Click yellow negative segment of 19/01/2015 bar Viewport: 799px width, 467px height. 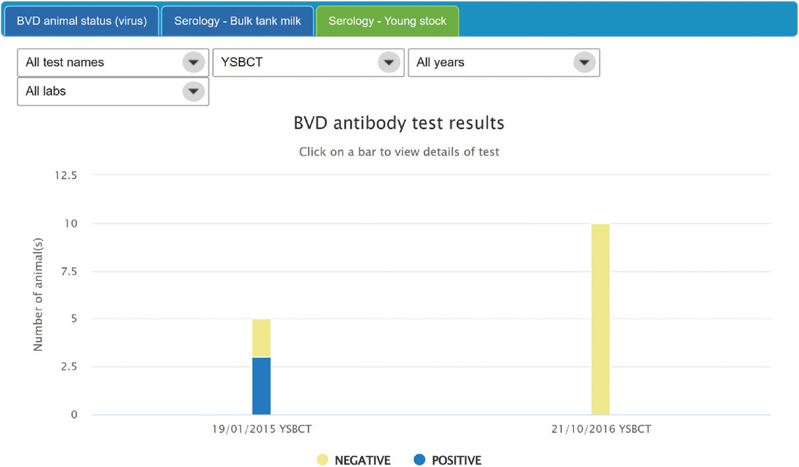click(x=261, y=338)
